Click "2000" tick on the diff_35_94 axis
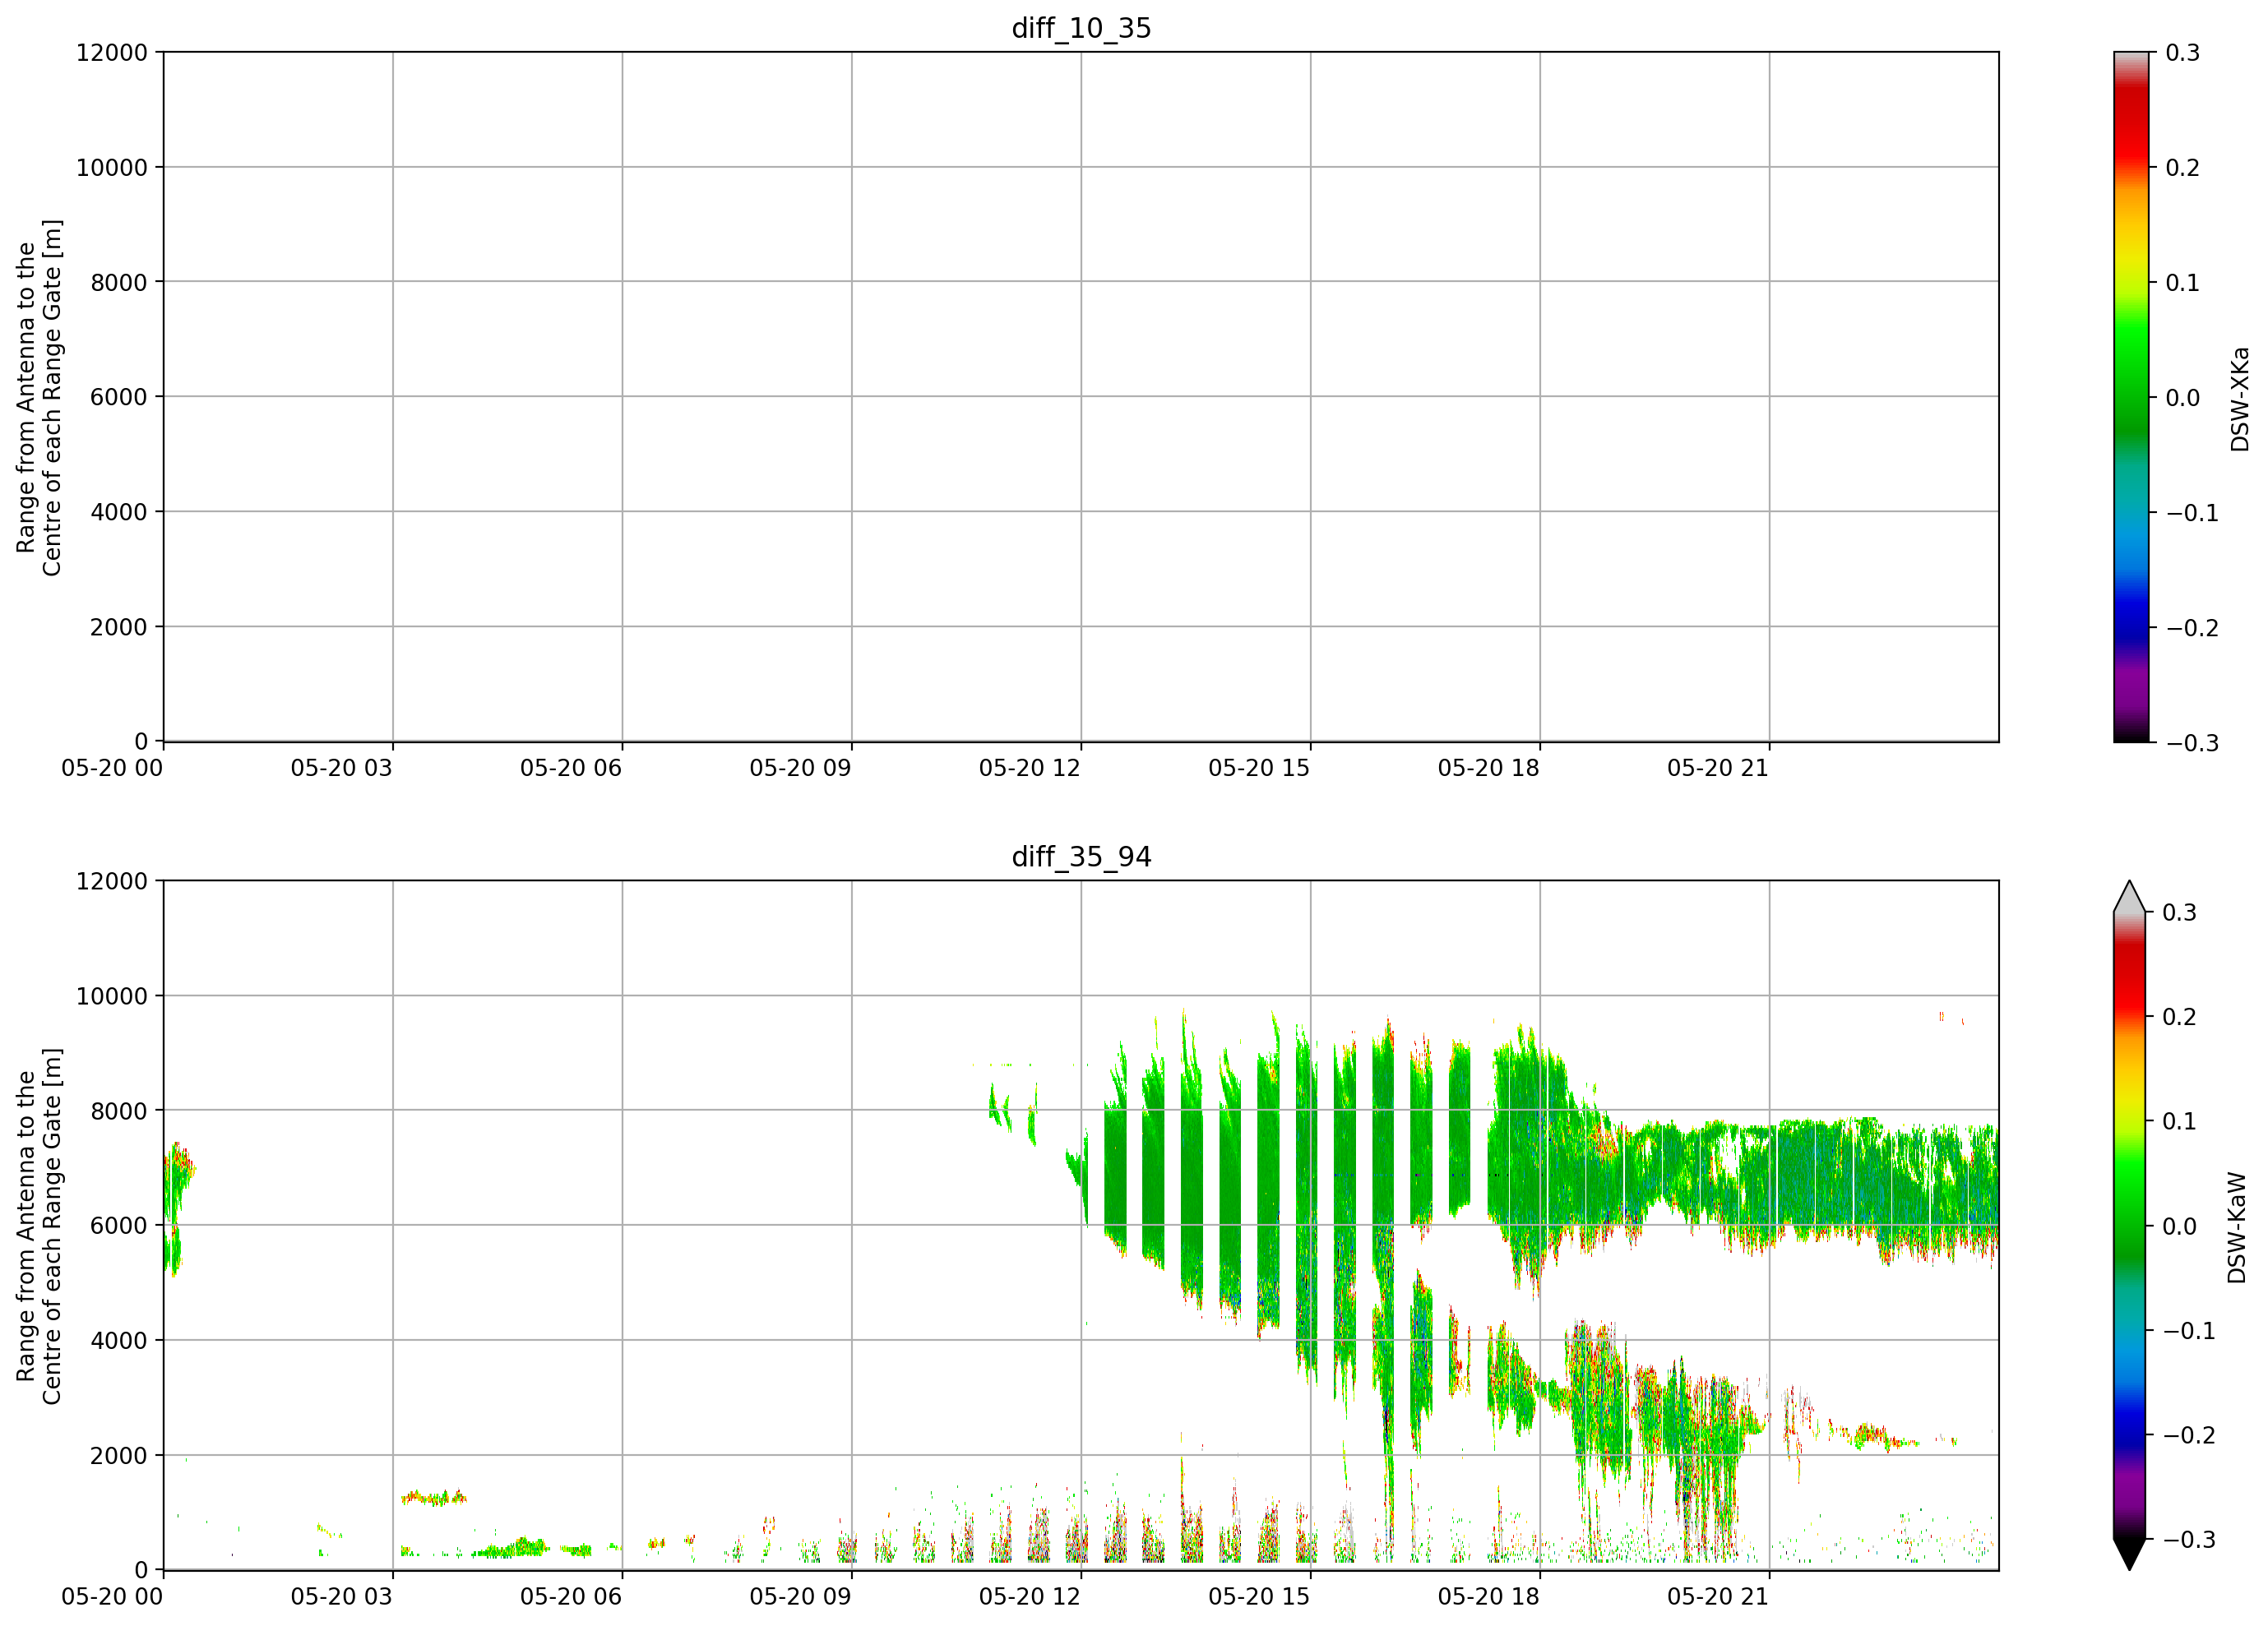The height and width of the screenshot is (1626, 2268). [x=119, y=1455]
